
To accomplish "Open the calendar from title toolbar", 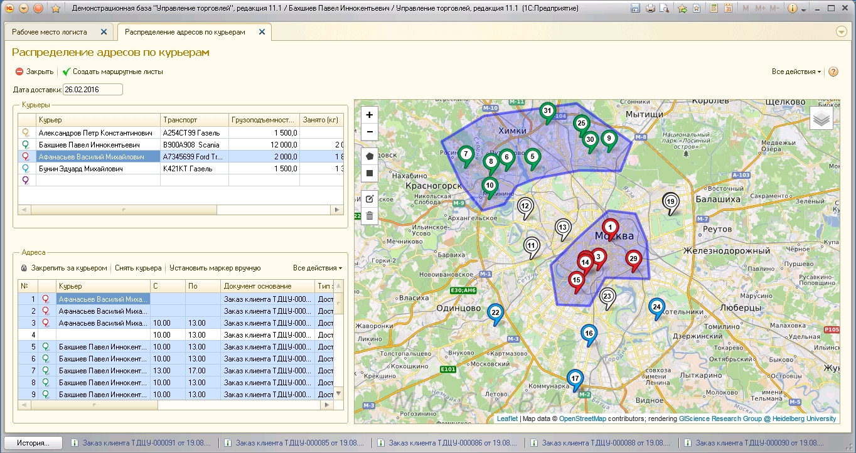I will (x=728, y=9).
